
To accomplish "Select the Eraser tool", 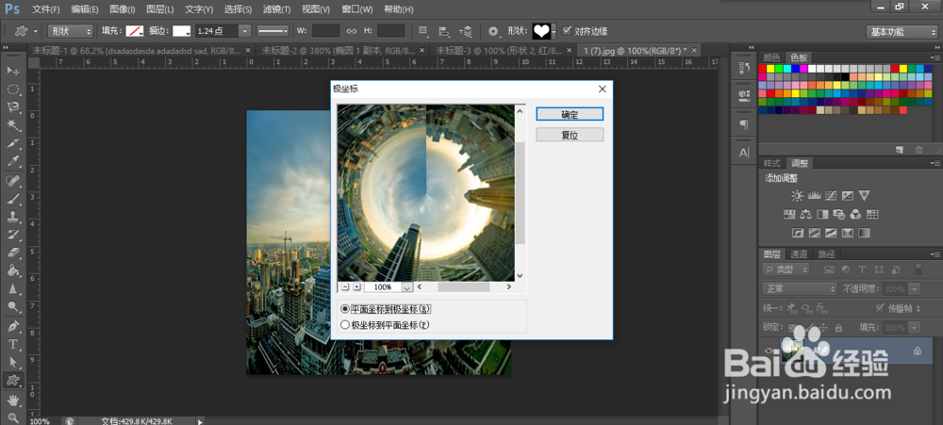I will point(12,253).
